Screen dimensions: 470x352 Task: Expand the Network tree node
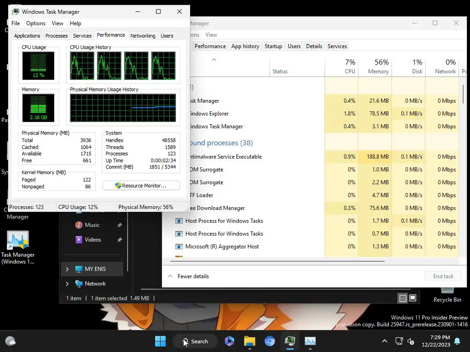(x=67, y=284)
